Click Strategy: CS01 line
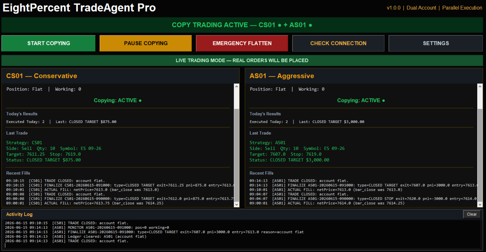Screen dimensions: 486x252 click(x=24, y=143)
